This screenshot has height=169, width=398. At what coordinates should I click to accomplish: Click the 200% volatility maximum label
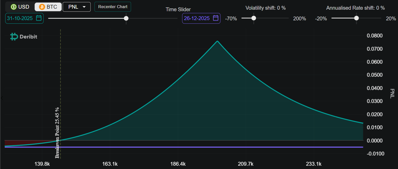299,19
